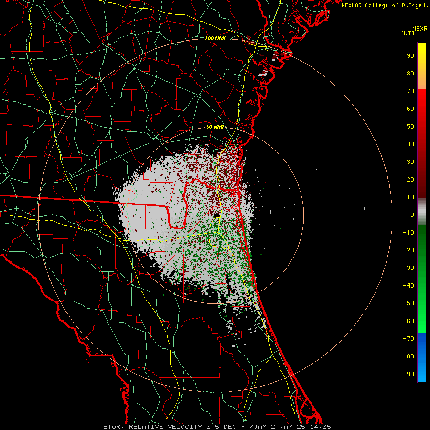Click the positive 60 scale value
This screenshot has height=430, width=430.
click(410, 108)
